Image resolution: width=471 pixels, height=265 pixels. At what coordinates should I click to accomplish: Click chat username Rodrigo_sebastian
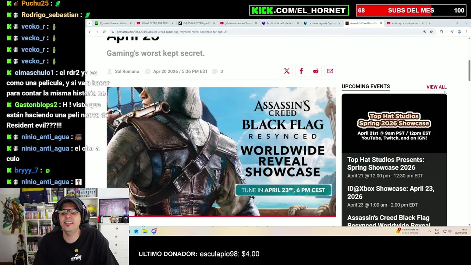(x=50, y=15)
